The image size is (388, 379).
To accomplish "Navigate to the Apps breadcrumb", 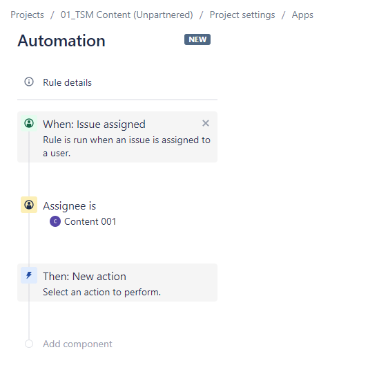I will point(302,15).
